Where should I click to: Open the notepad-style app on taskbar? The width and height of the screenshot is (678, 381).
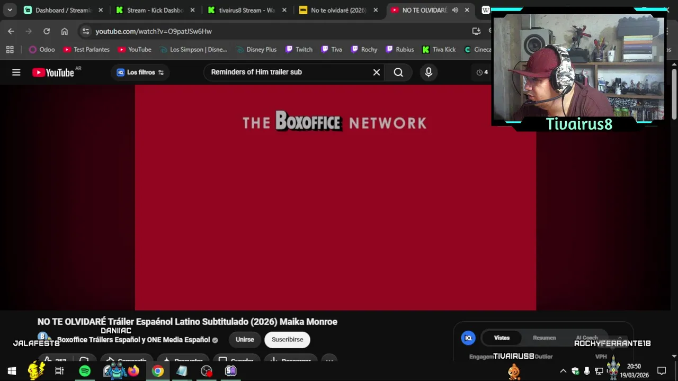182,371
